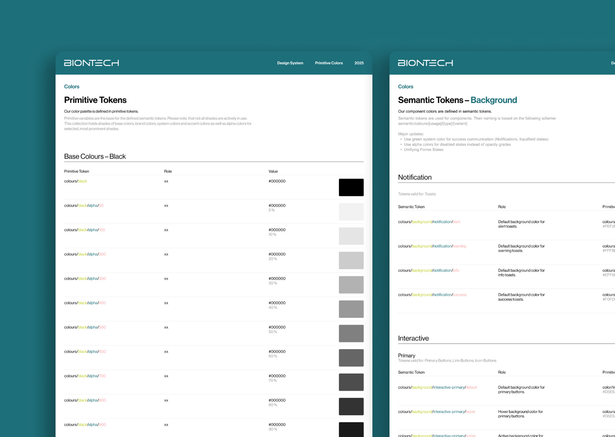Click the solid black #000000 swatch
615x437 pixels.
[x=351, y=187]
